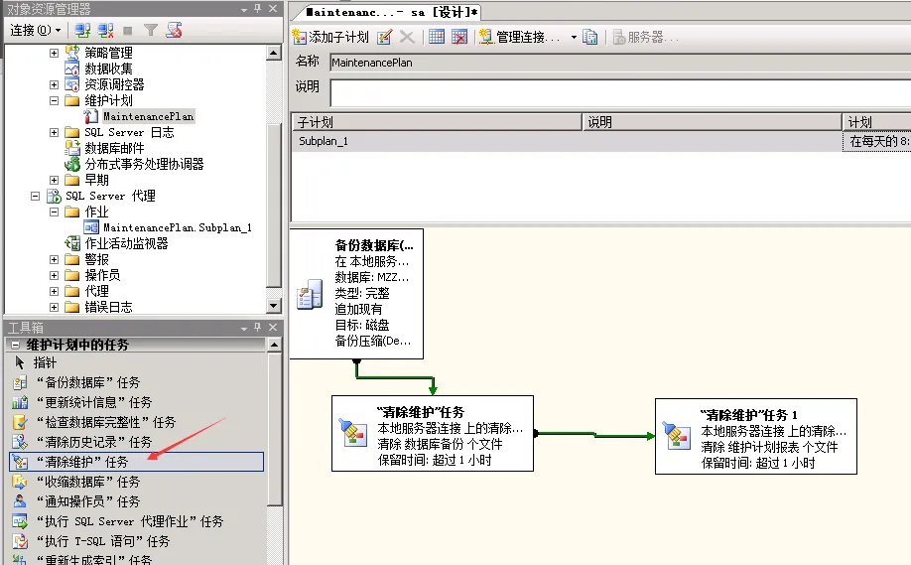Select MaintenancePlan under 维护计划
911x565 pixels.
pyautogui.click(x=148, y=116)
